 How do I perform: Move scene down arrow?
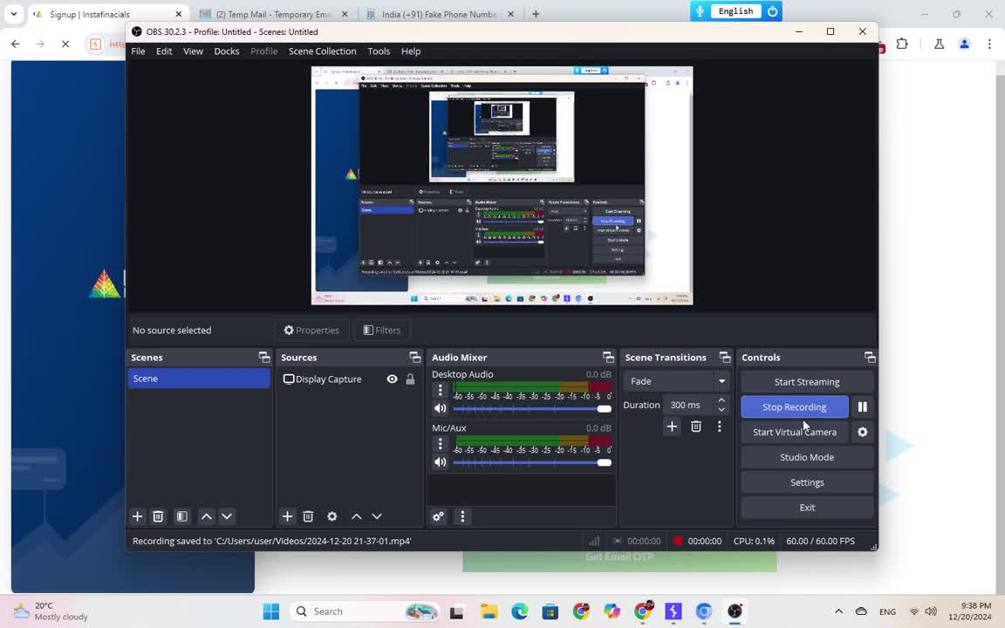tap(227, 516)
